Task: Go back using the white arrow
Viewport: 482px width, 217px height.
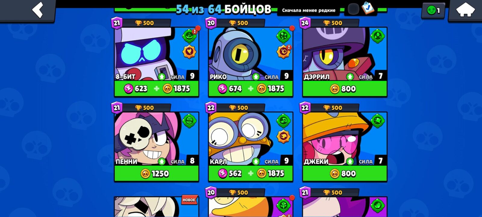Action: coord(38,10)
